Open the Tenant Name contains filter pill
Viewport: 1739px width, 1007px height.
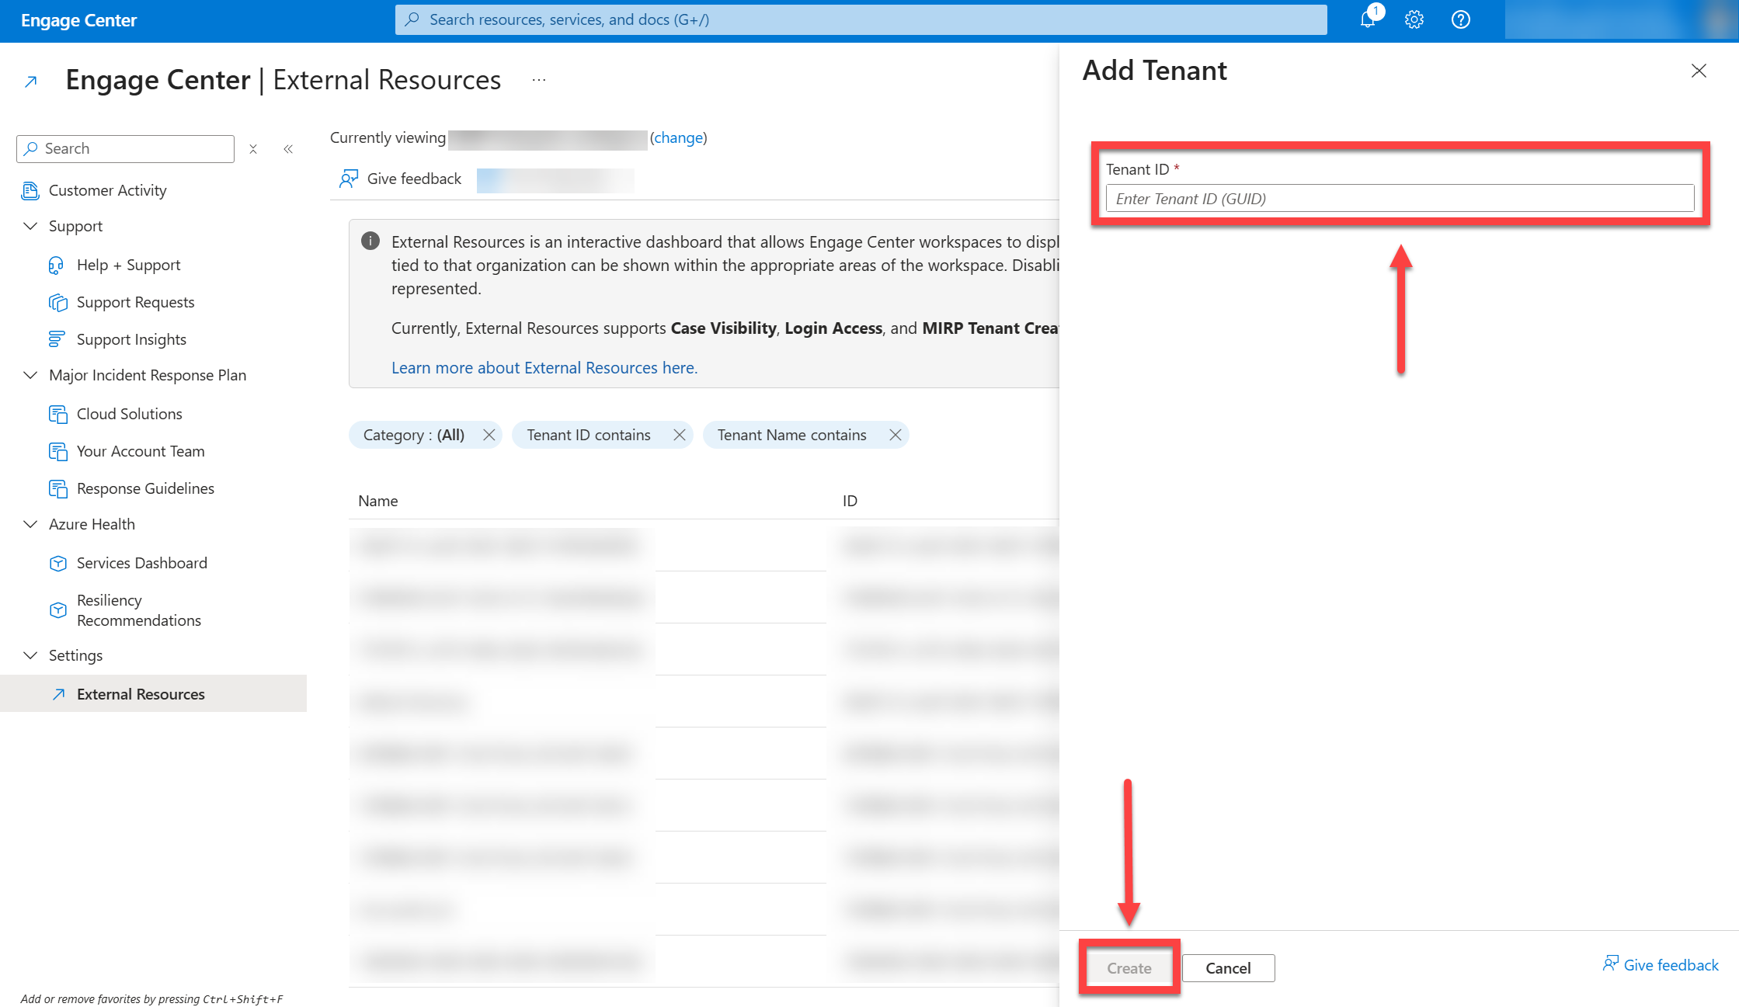coord(791,435)
